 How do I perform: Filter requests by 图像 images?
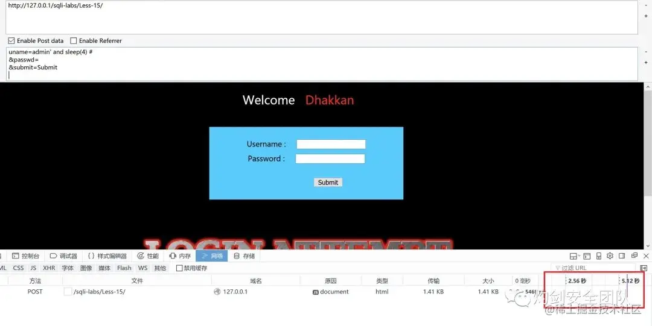tap(86, 268)
